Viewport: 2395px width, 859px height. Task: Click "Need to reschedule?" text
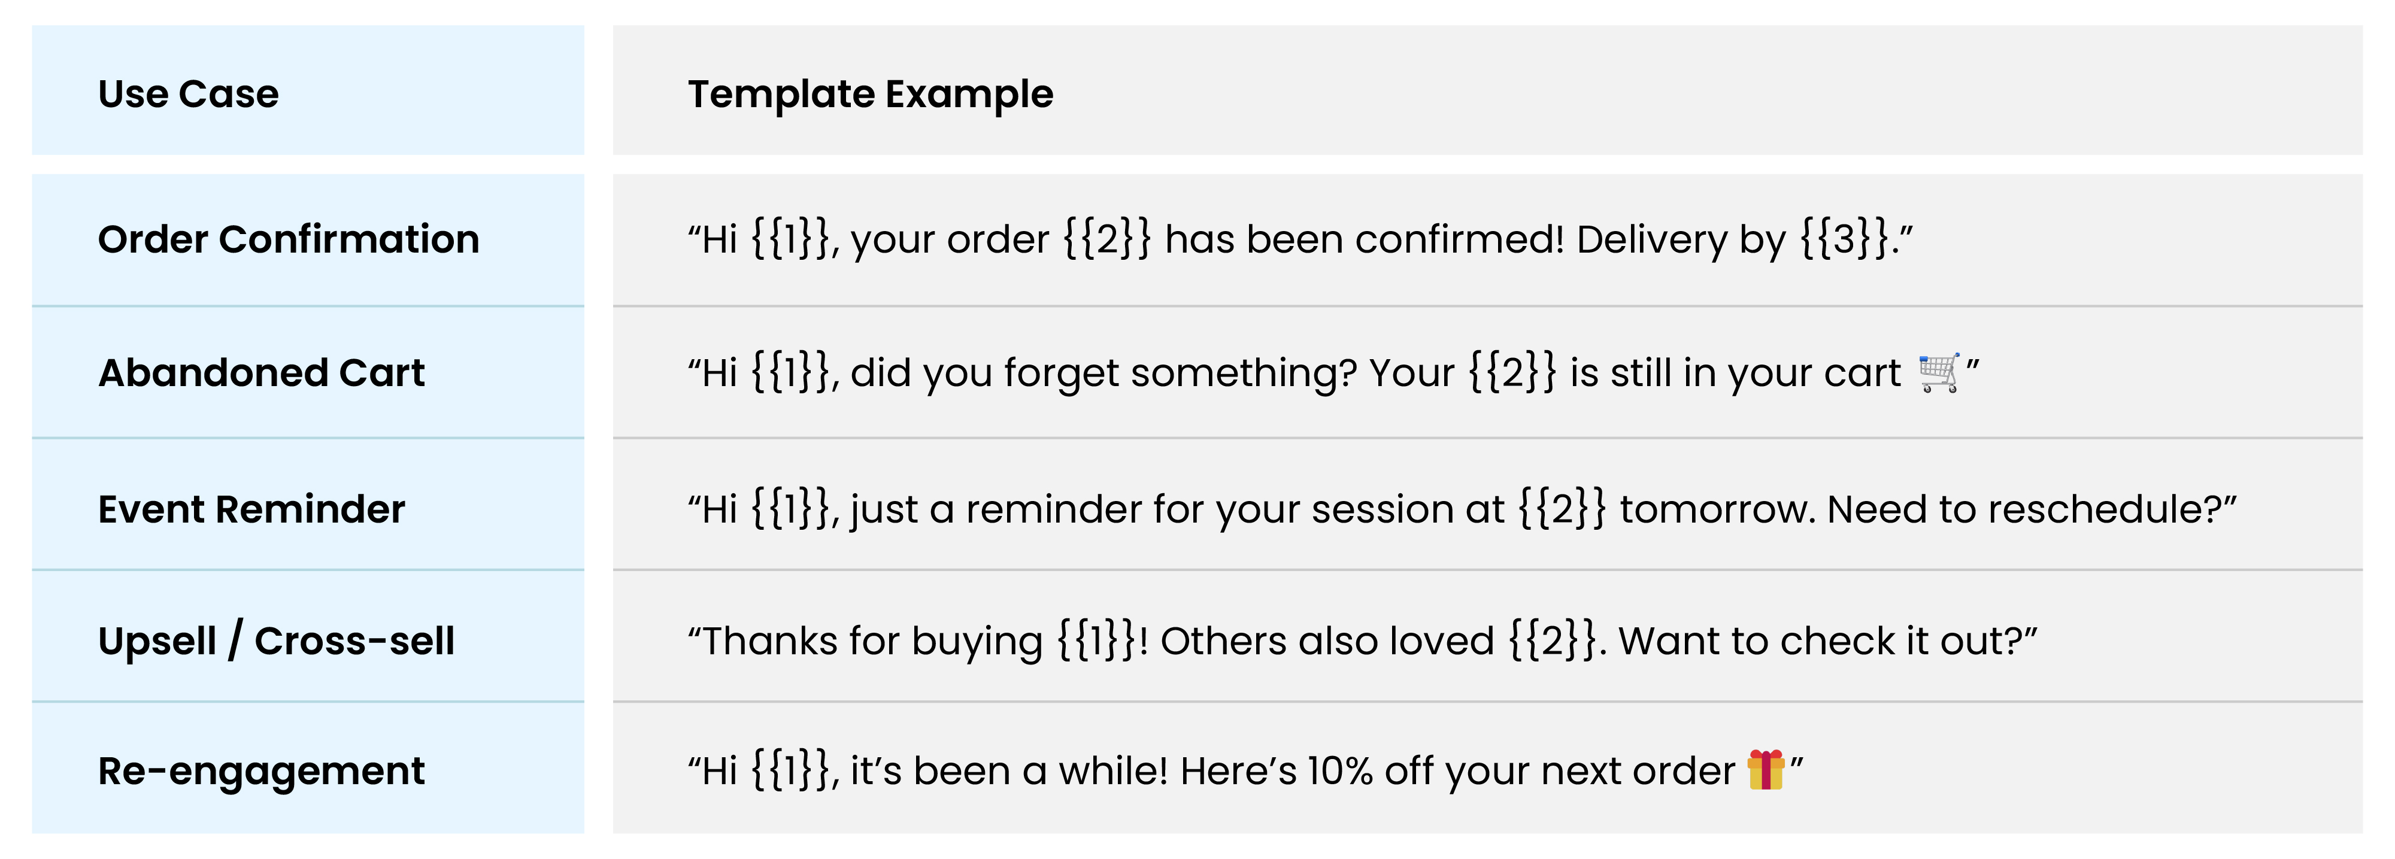point(2032,509)
